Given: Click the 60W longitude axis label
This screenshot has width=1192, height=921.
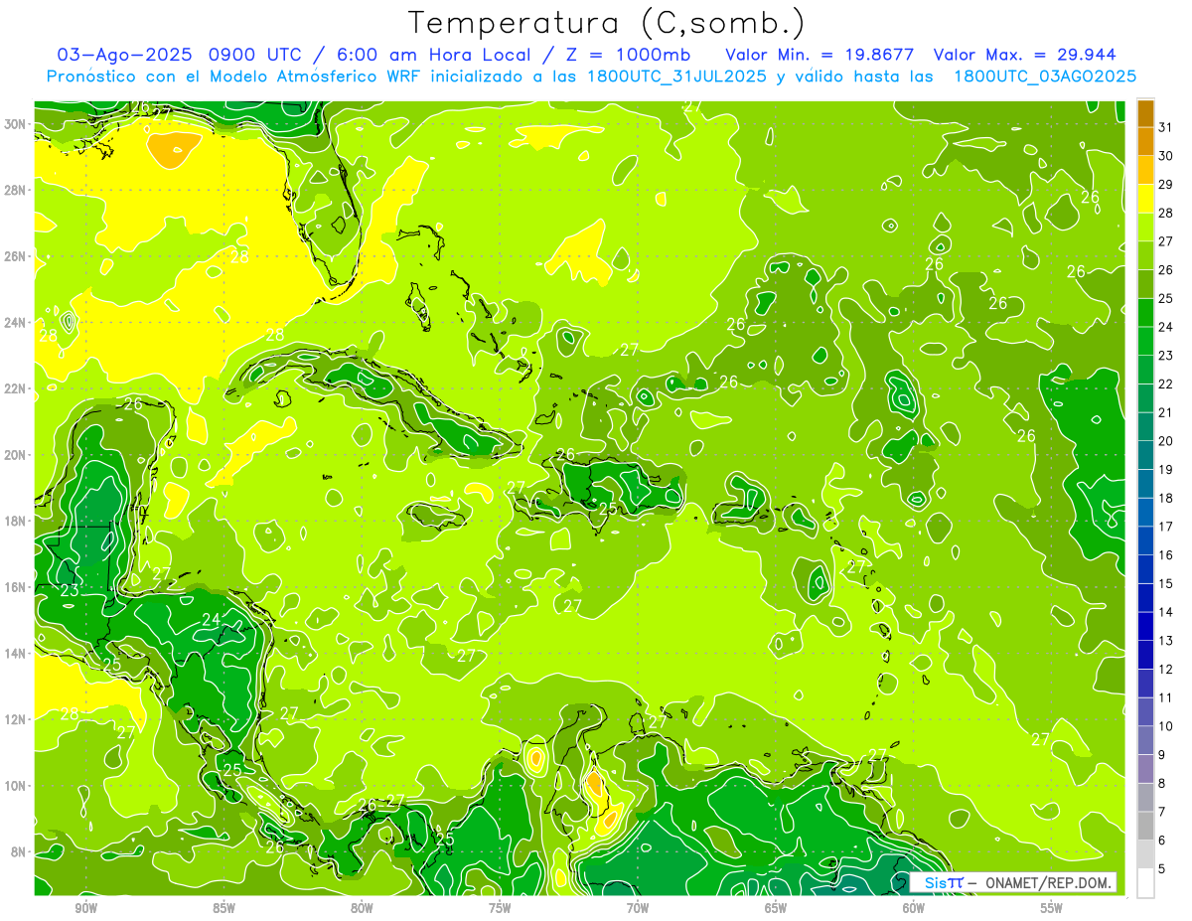Looking at the screenshot, I should point(914,909).
